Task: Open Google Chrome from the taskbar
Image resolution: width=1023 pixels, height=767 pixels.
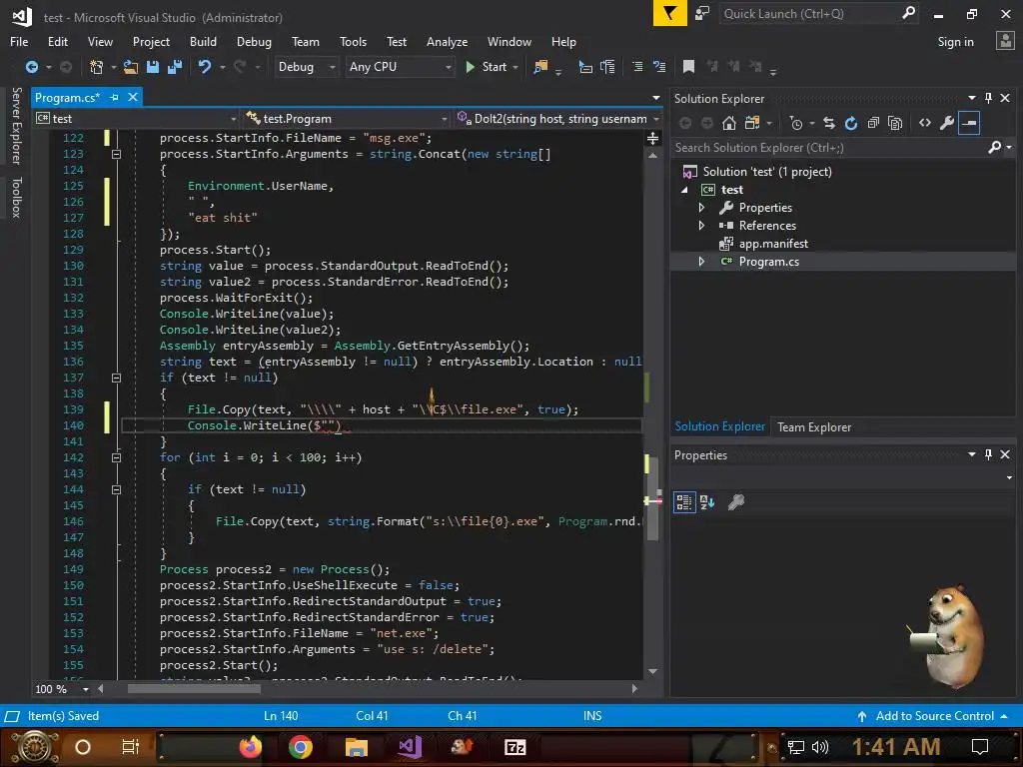Action: click(x=300, y=746)
